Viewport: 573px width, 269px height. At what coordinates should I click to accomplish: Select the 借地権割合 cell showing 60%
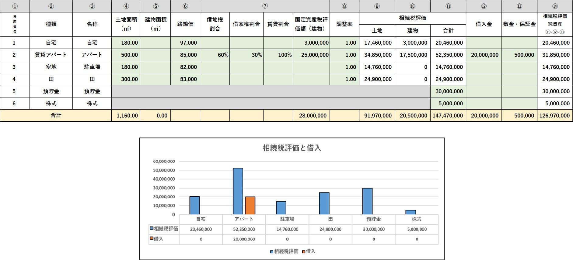[215, 55]
